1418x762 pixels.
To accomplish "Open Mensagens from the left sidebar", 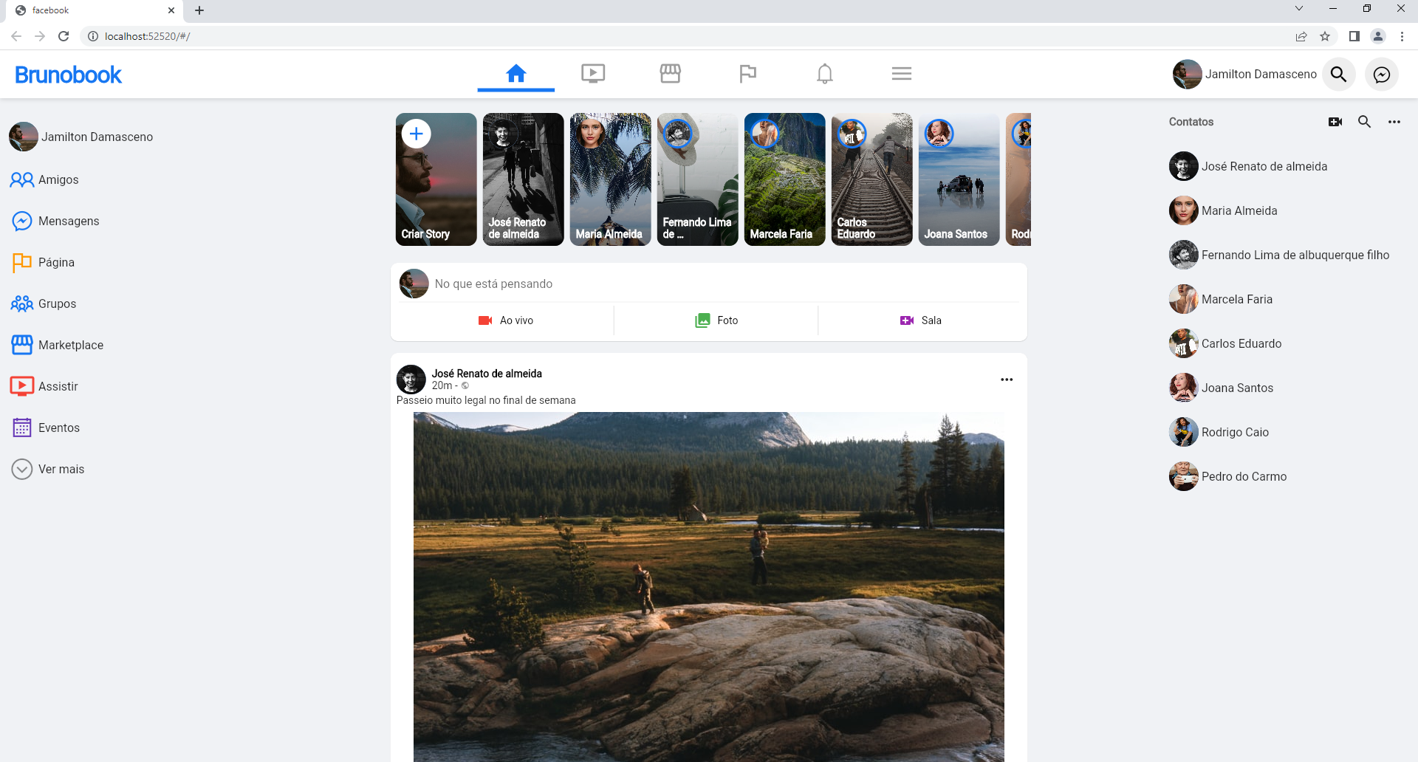I will pos(69,221).
